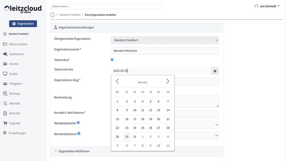Select May 31 in the calendar
The height and width of the screenshot is (161, 286).
[x=135, y=137]
